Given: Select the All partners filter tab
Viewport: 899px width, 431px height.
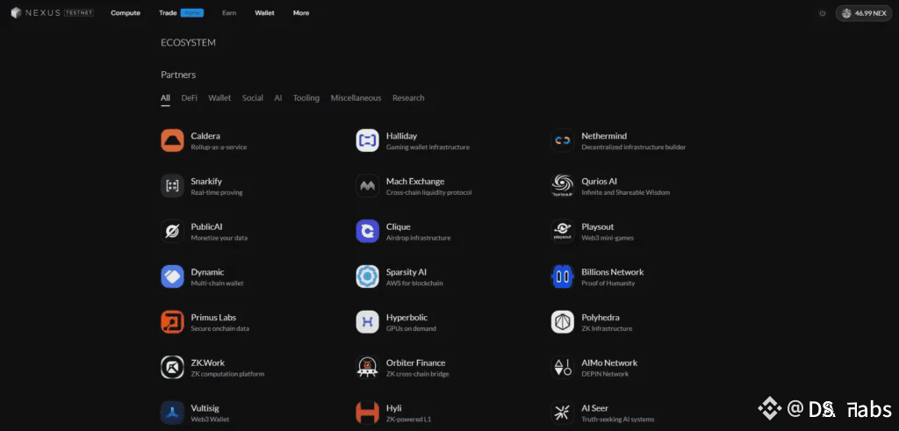Looking at the screenshot, I should click(165, 98).
